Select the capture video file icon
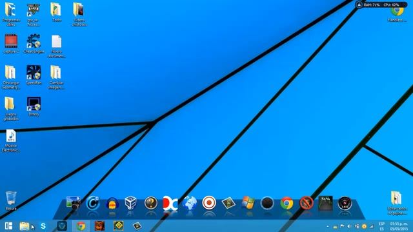This screenshot has width=413, height=232. click(11, 44)
